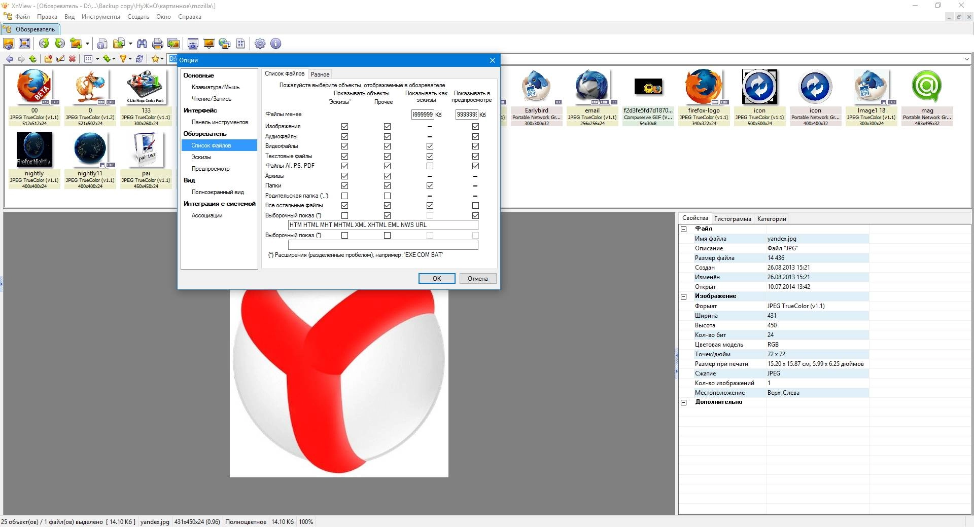Image resolution: width=974 pixels, height=527 pixels.
Task: Collapse the Дополнительно properties section
Action: click(683, 402)
